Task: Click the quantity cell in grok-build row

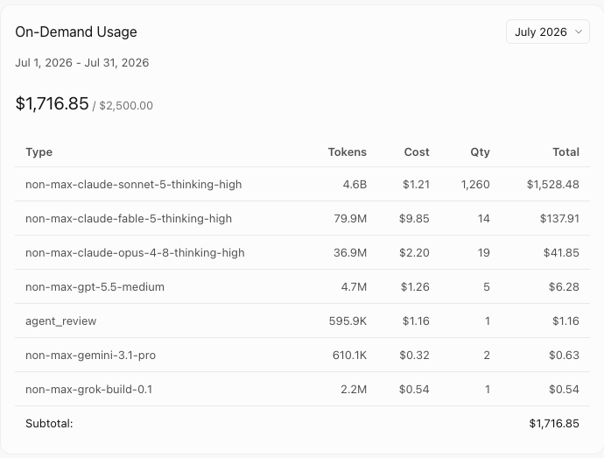Action: [x=488, y=390]
